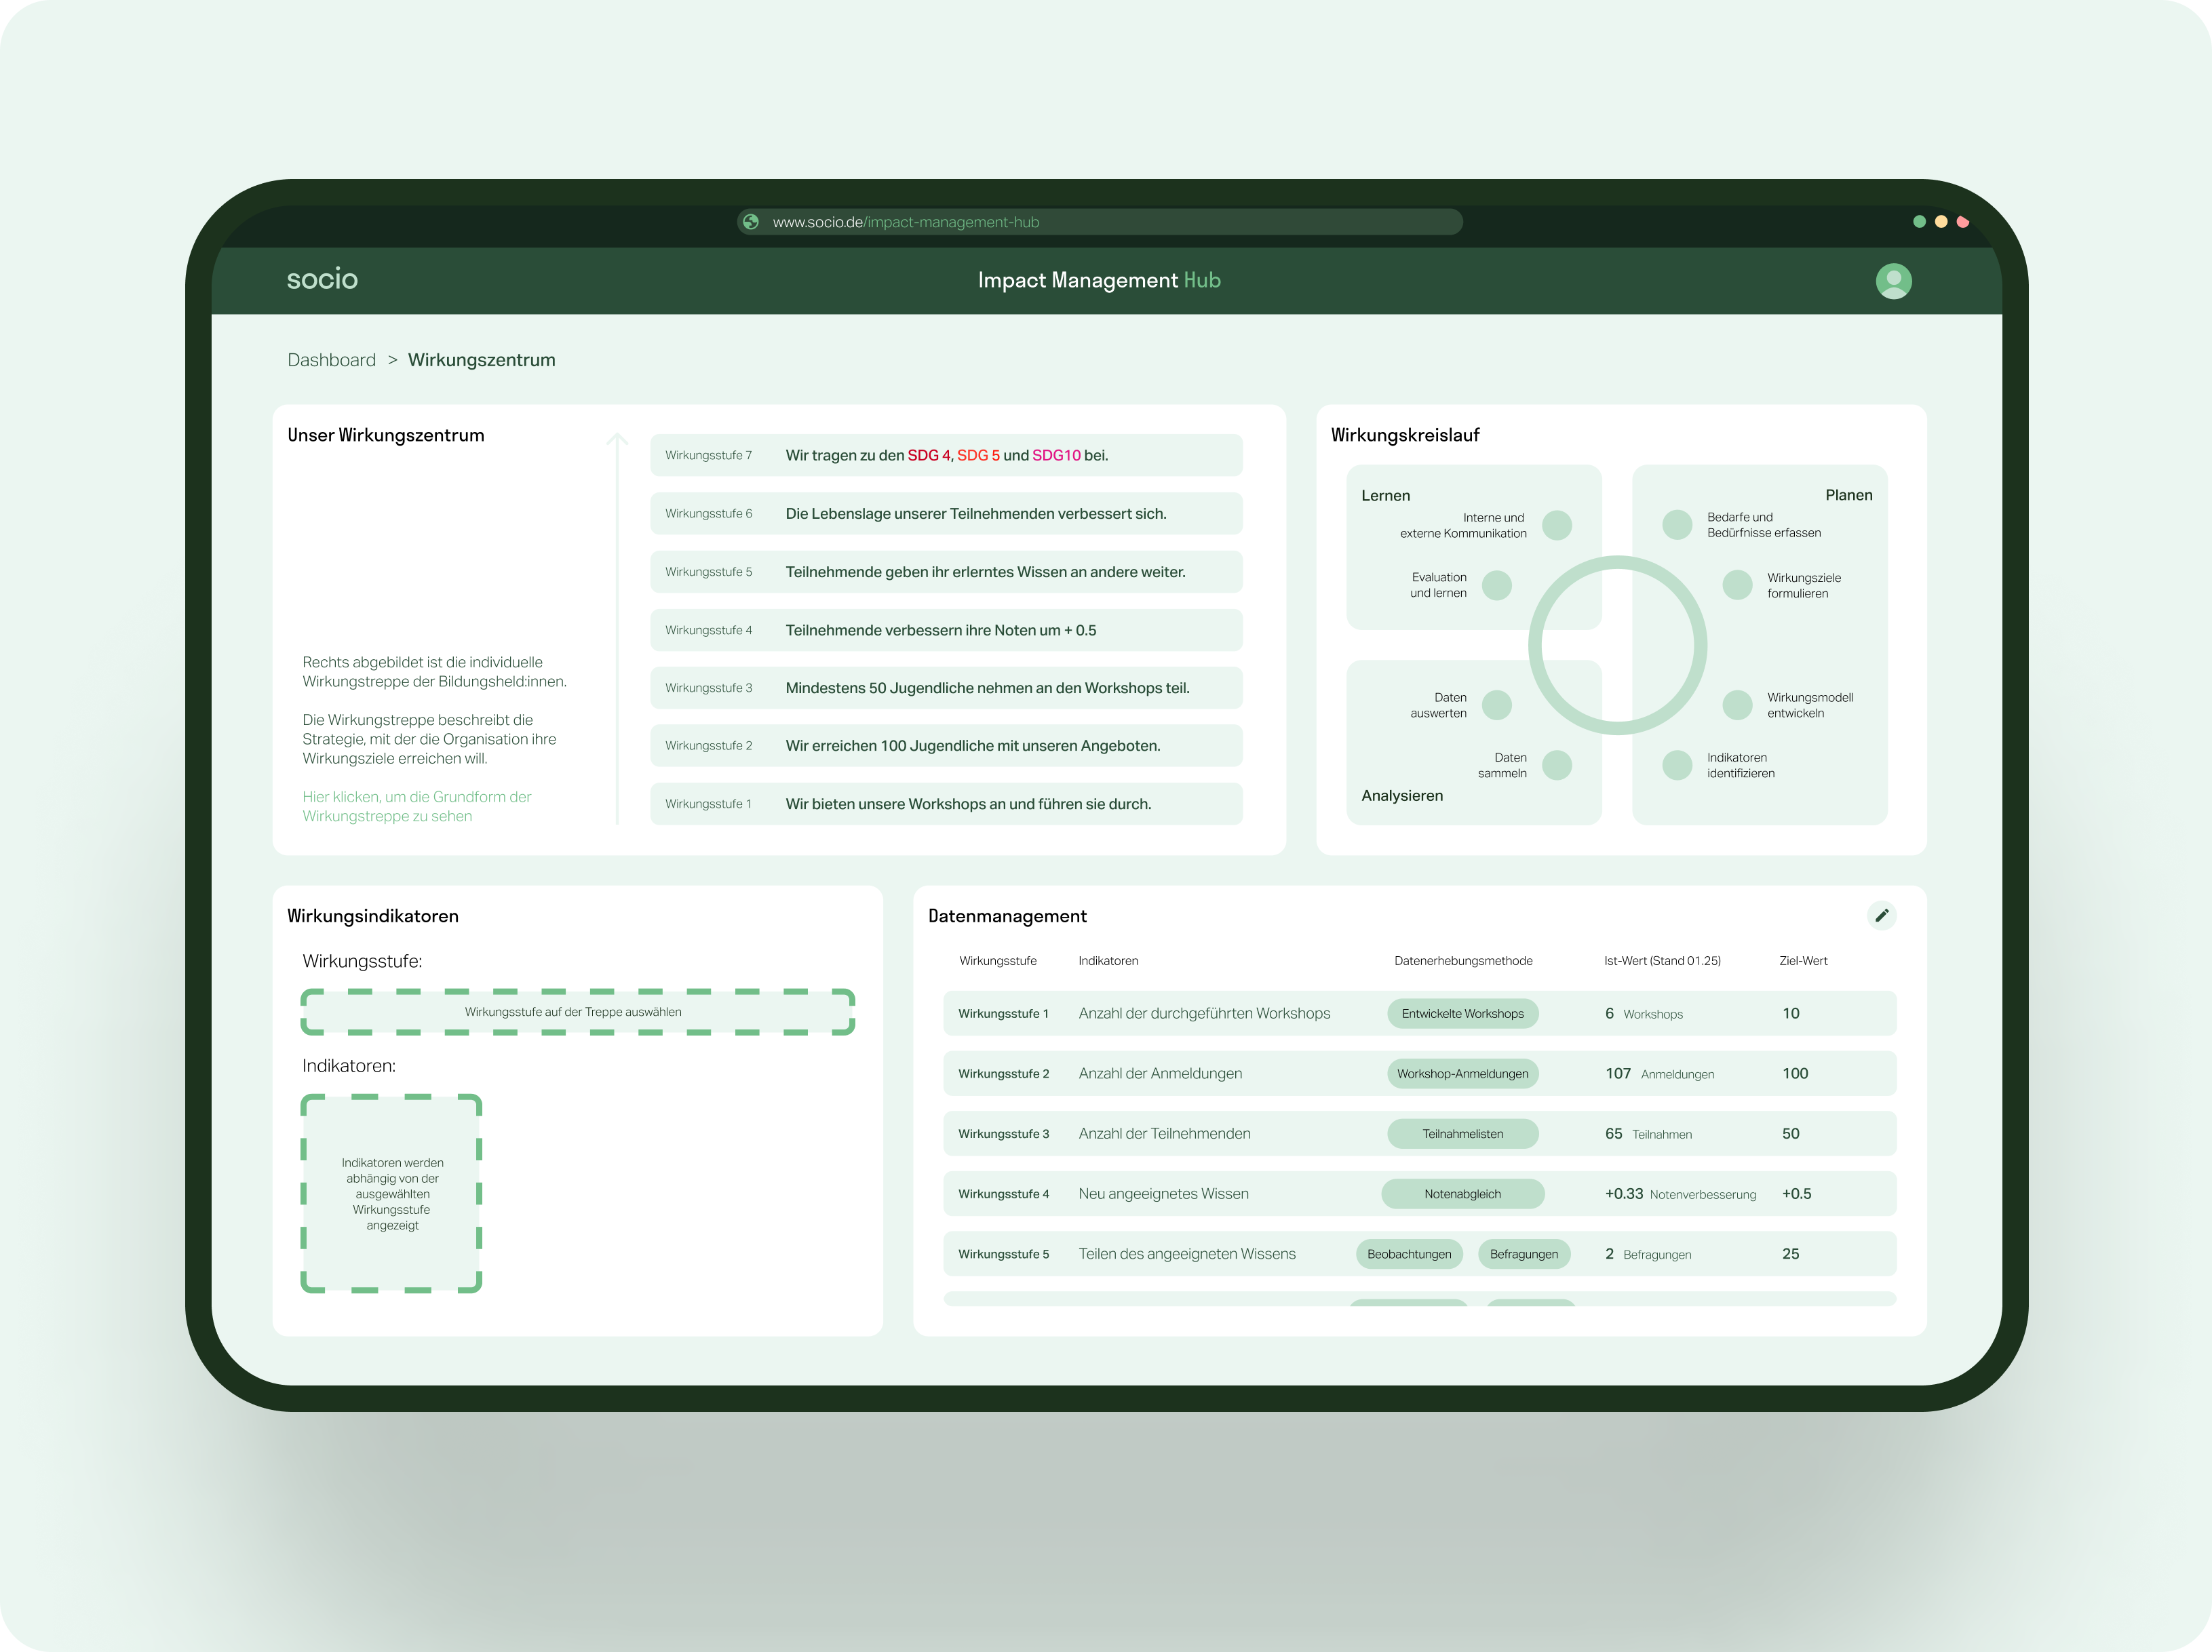2212x1652 pixels.
Task: Select the 'Daten sammeln' circle
Action: click(1556, 765)
